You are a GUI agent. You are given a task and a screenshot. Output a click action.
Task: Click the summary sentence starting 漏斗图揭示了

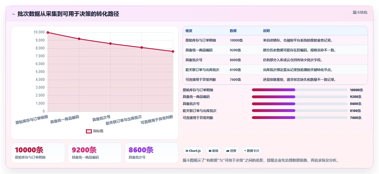click(260, 161)
